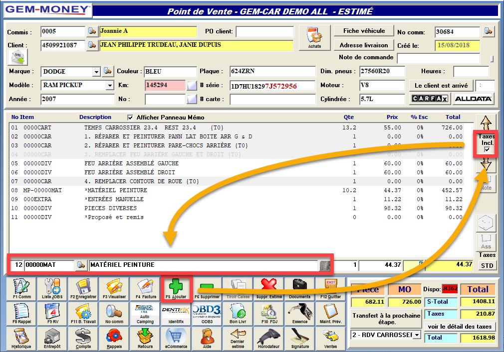Expand Modèle RAM PICKUP dropdown
The image size is (504, 352).
coord(110,85)
